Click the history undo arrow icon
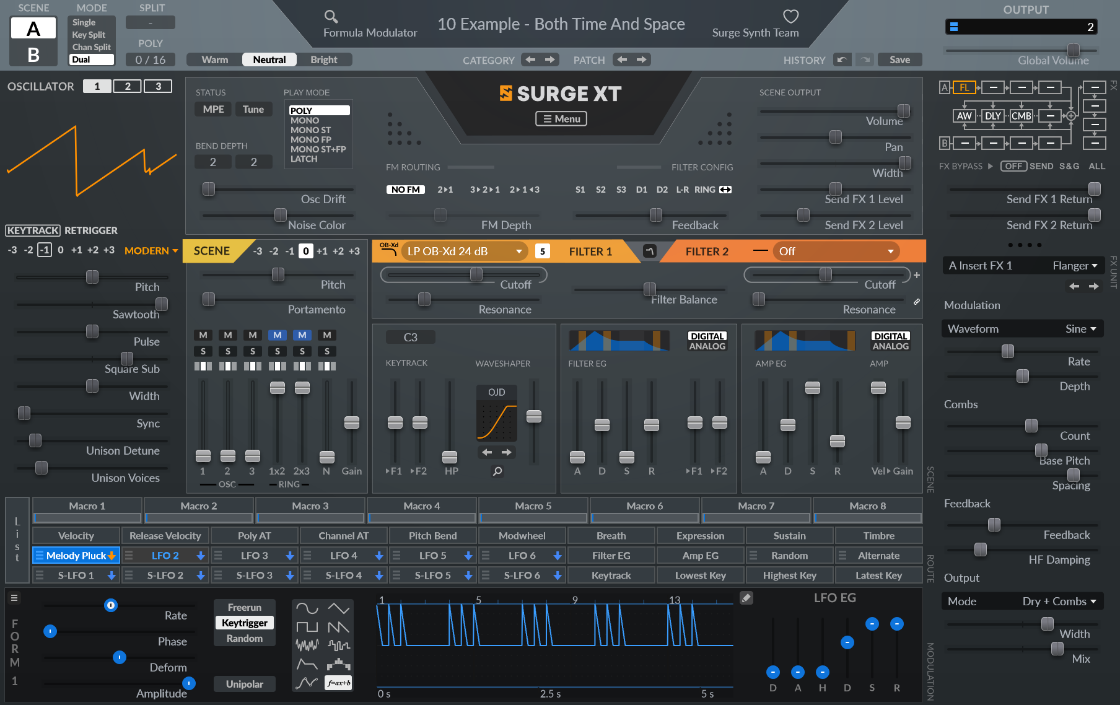Viewport: 1120px width, 705px height. (841, 59)
